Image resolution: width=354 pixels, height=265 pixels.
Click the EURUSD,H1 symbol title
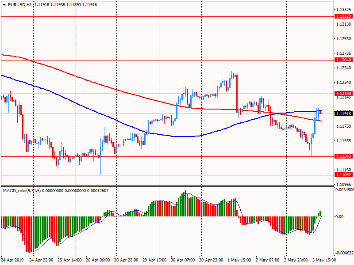pos(19,5)
